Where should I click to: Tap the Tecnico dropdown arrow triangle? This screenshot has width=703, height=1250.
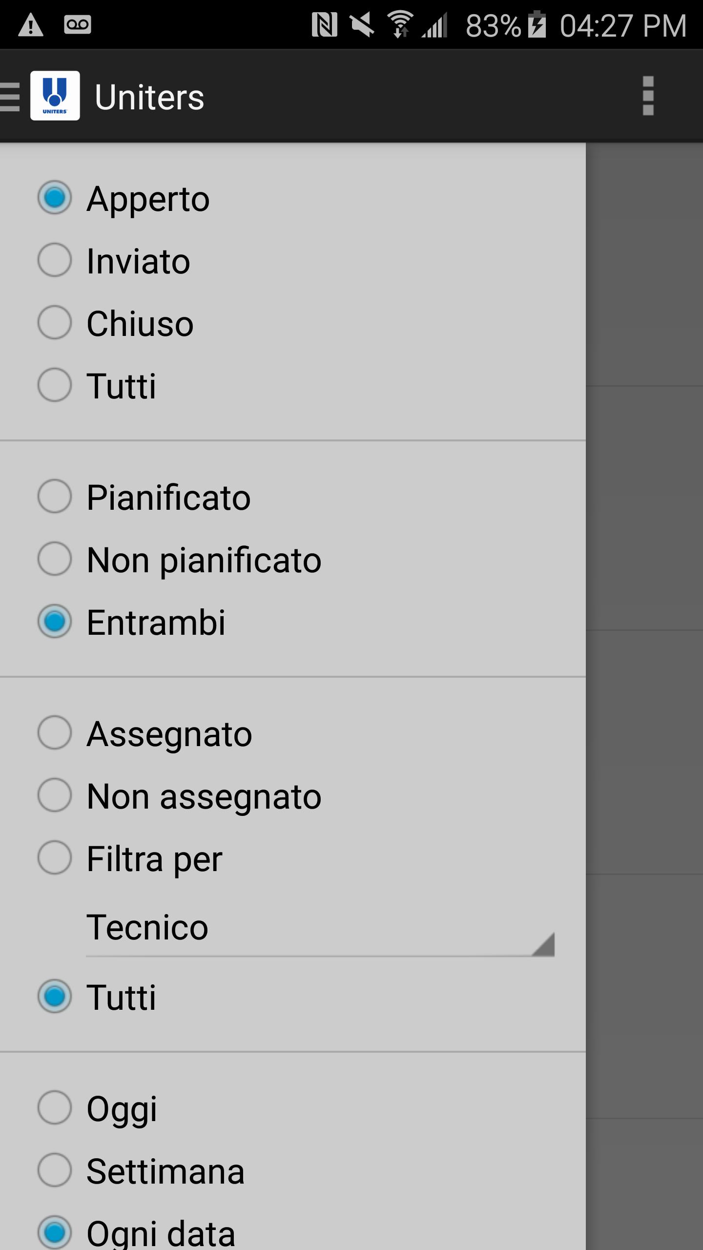pos(543,944)
